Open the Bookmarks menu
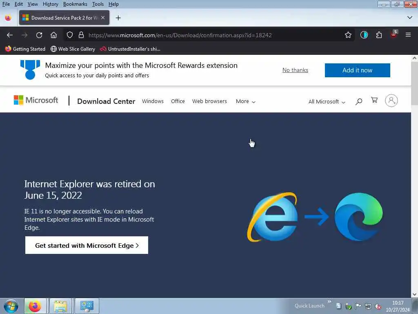 click(75, 4)
